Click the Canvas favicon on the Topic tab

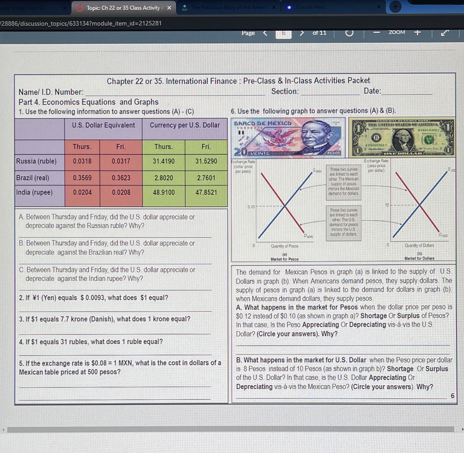(x=79, y=7)
